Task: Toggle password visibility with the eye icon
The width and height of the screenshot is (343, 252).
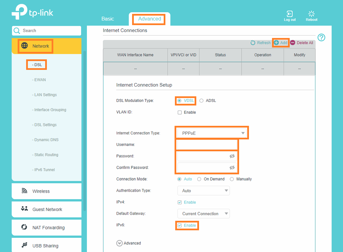Action: (232, 156)
